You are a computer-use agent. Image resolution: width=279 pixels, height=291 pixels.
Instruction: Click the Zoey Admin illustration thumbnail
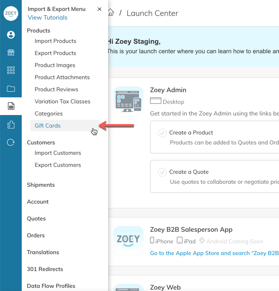[128, 101]
